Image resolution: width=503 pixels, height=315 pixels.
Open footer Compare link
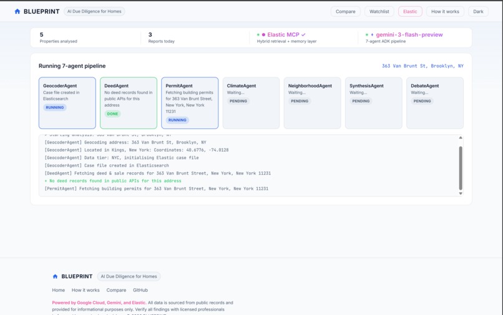(116, 290)
